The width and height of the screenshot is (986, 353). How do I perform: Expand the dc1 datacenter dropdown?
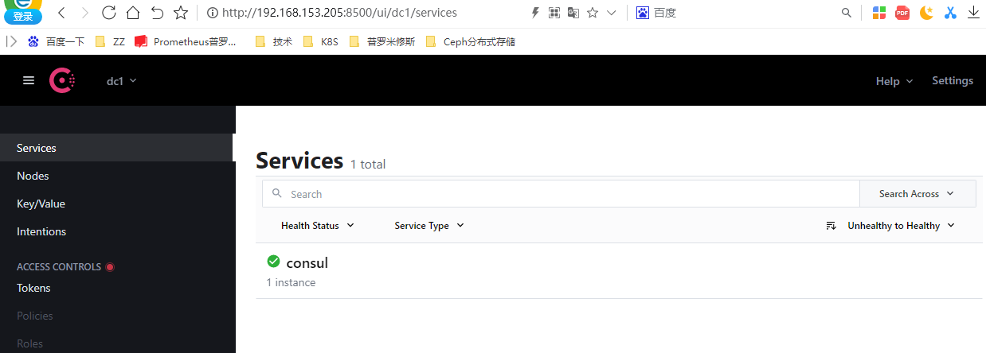pos(122,81)
